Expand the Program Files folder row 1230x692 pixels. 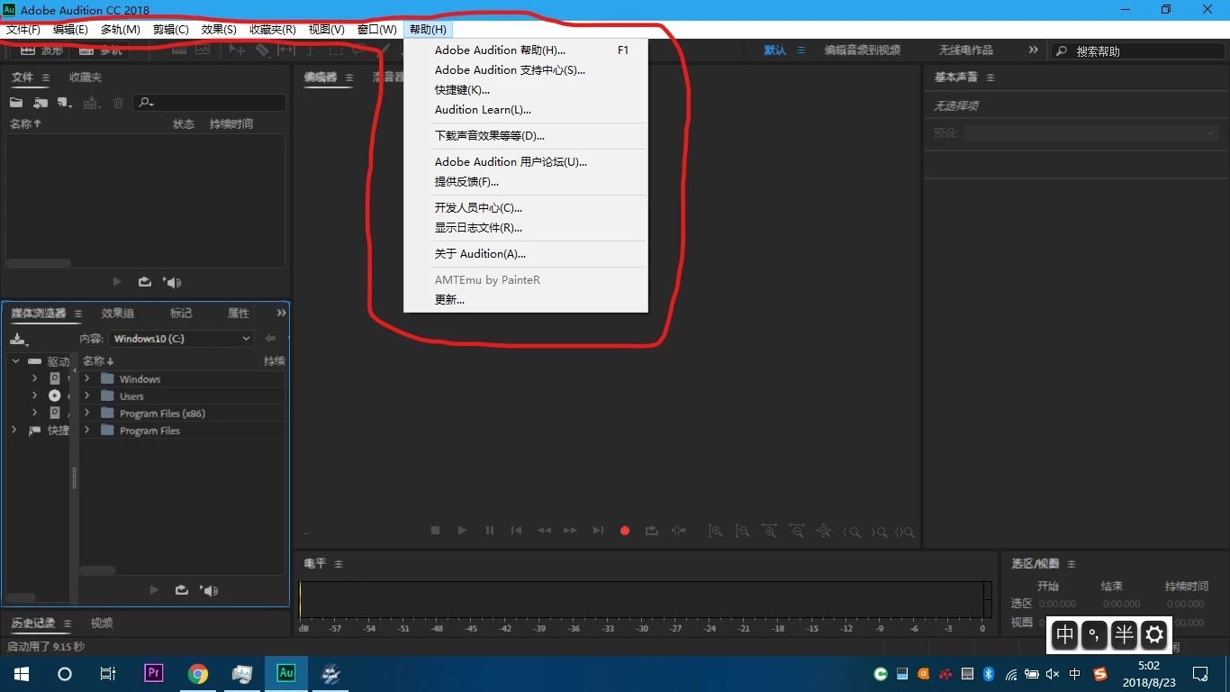pos(87,430)
